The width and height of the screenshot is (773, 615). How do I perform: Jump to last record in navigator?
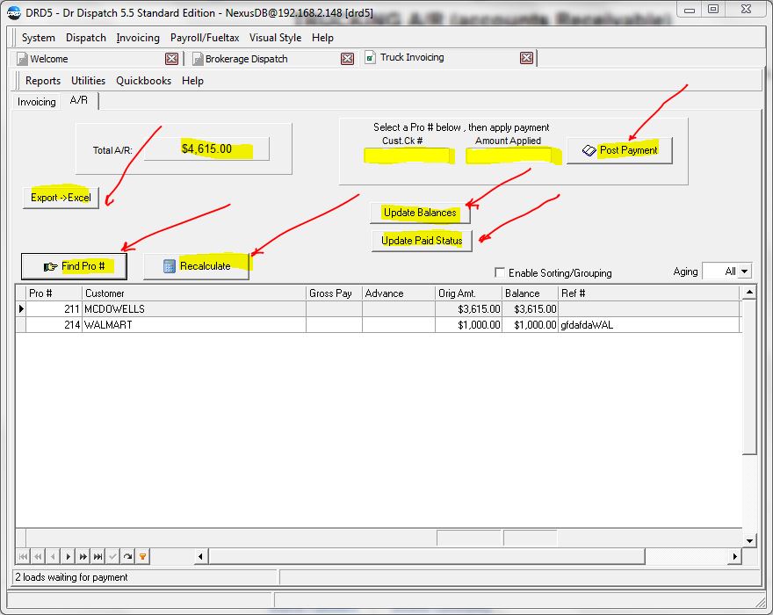click(x=98, y=556)
